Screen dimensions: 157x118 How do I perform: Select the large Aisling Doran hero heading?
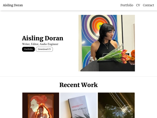tap(43, 38)
